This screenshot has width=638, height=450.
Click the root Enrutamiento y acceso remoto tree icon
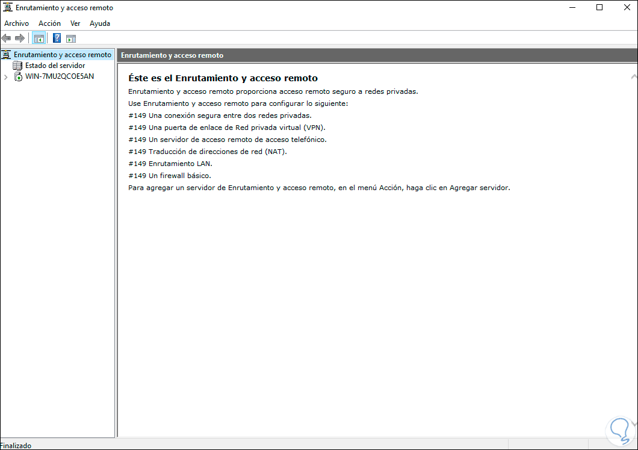pyautogui.click(x=6, y=55)
